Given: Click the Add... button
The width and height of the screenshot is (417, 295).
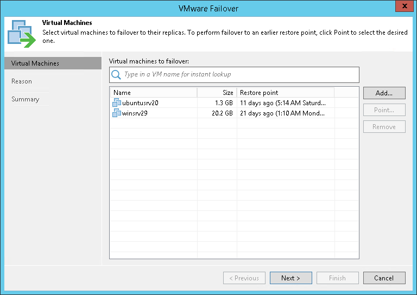Looking at the screenshot, I should coord(384,93).
